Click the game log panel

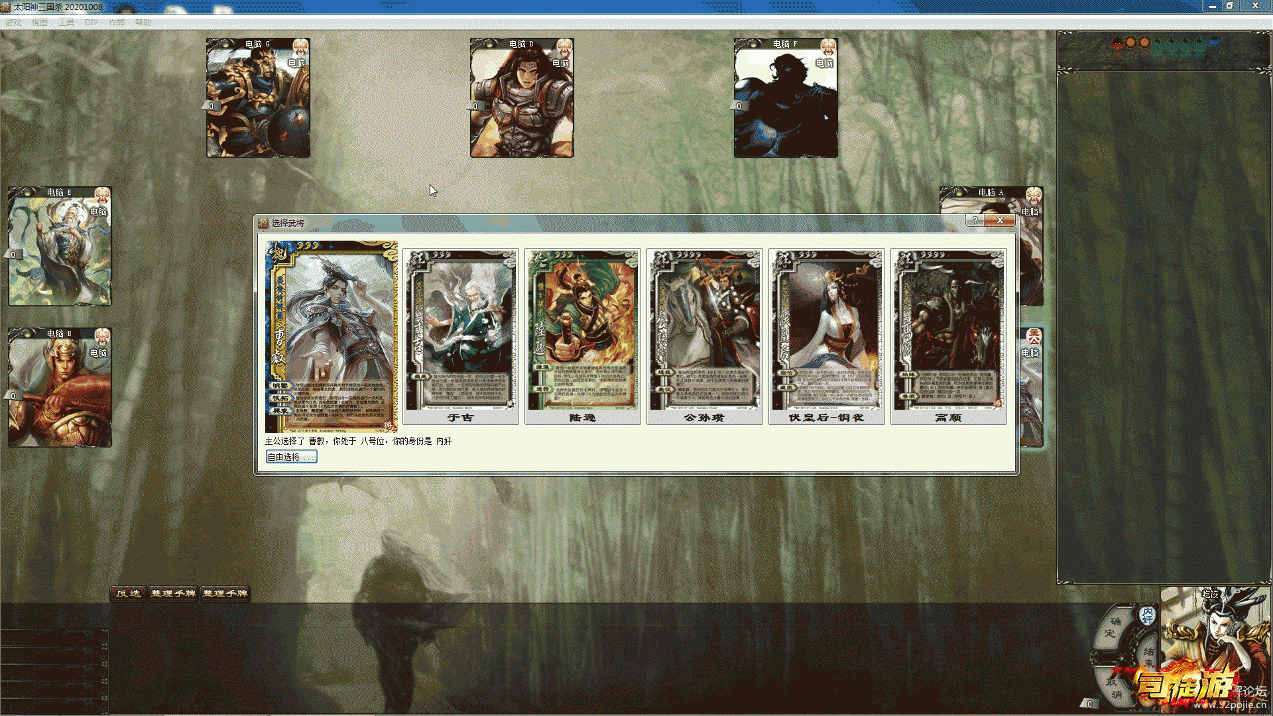click(x=1164, y=328)
